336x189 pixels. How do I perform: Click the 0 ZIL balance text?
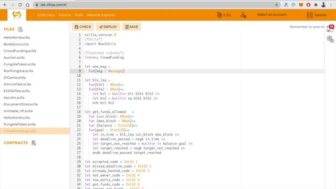point(227,15)
